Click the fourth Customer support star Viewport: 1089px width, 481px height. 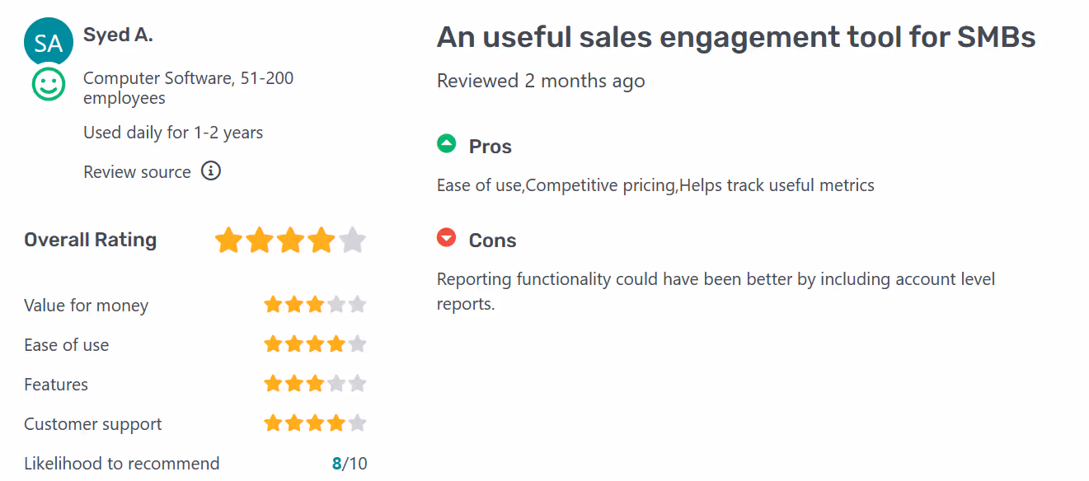(336, 423)
